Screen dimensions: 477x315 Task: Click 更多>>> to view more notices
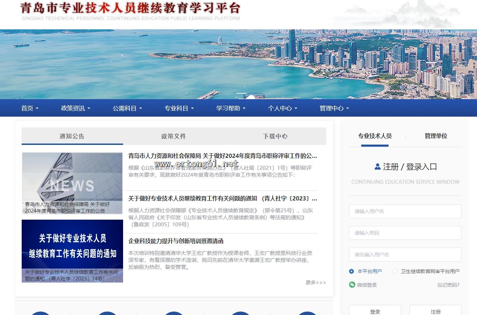315,283
